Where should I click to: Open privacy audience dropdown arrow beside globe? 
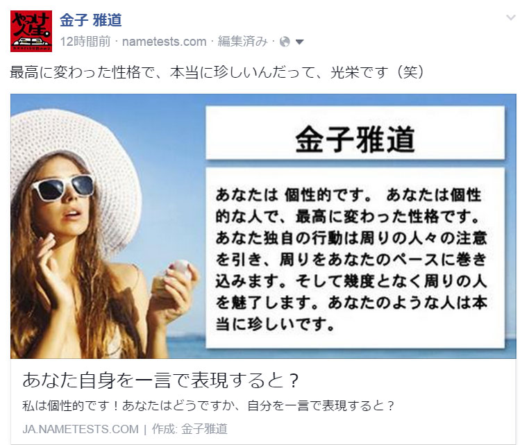(299, 42)
